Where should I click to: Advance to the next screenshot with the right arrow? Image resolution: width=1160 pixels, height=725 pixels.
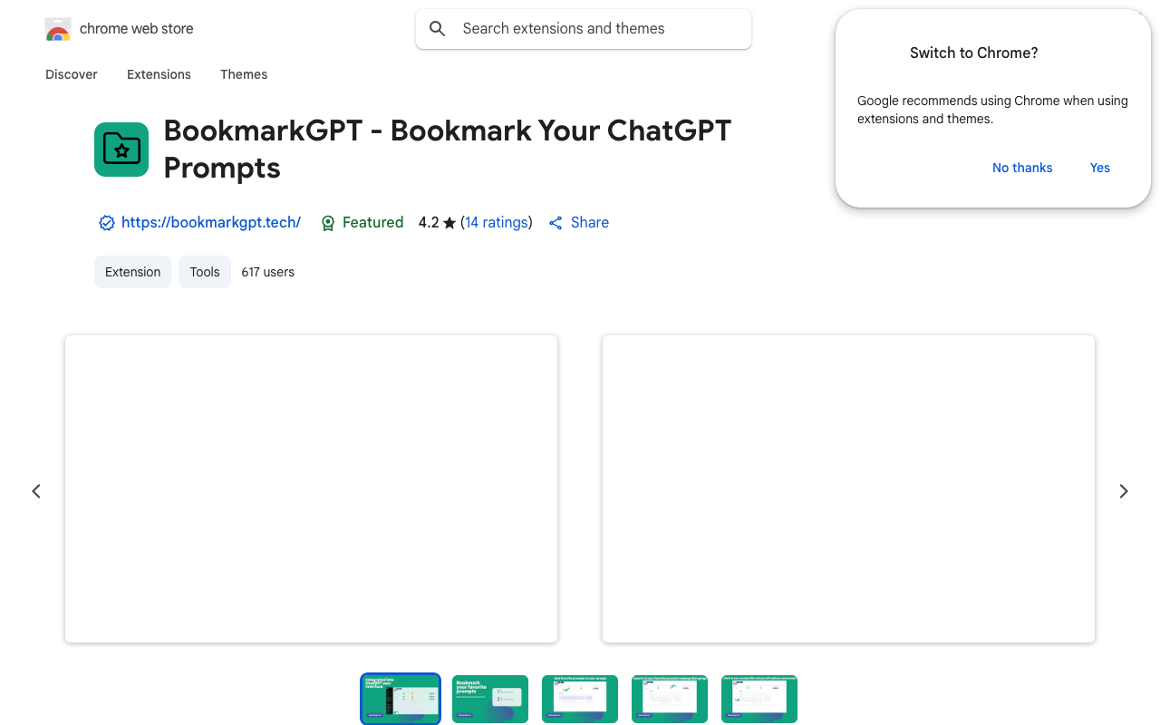[x=1124, y=491]
